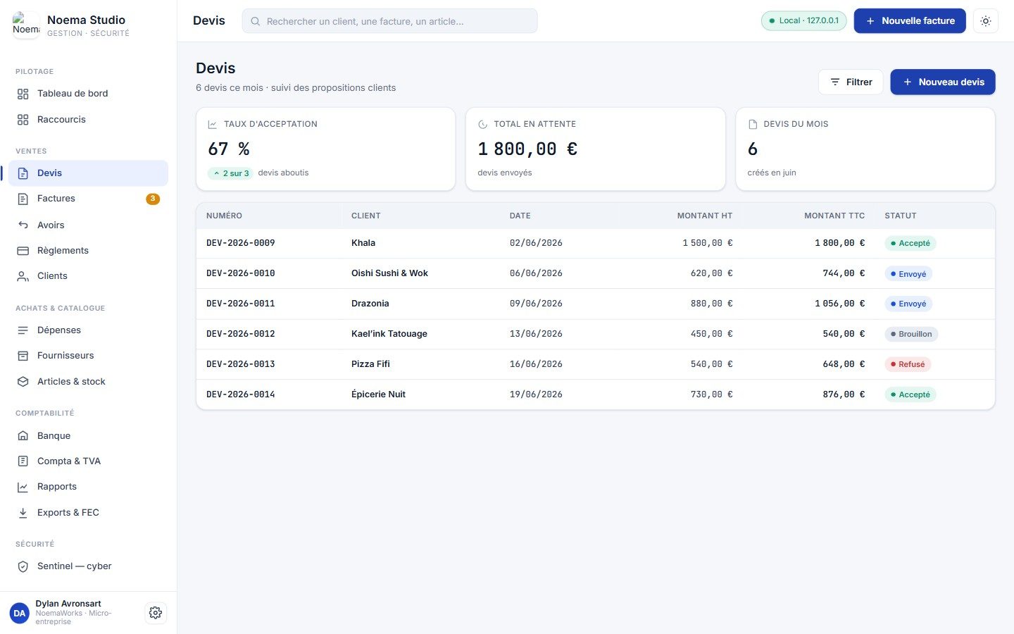Open Dépenses in the sidebar
This screenshot has height=634, width=1014.
click(88, 330)
